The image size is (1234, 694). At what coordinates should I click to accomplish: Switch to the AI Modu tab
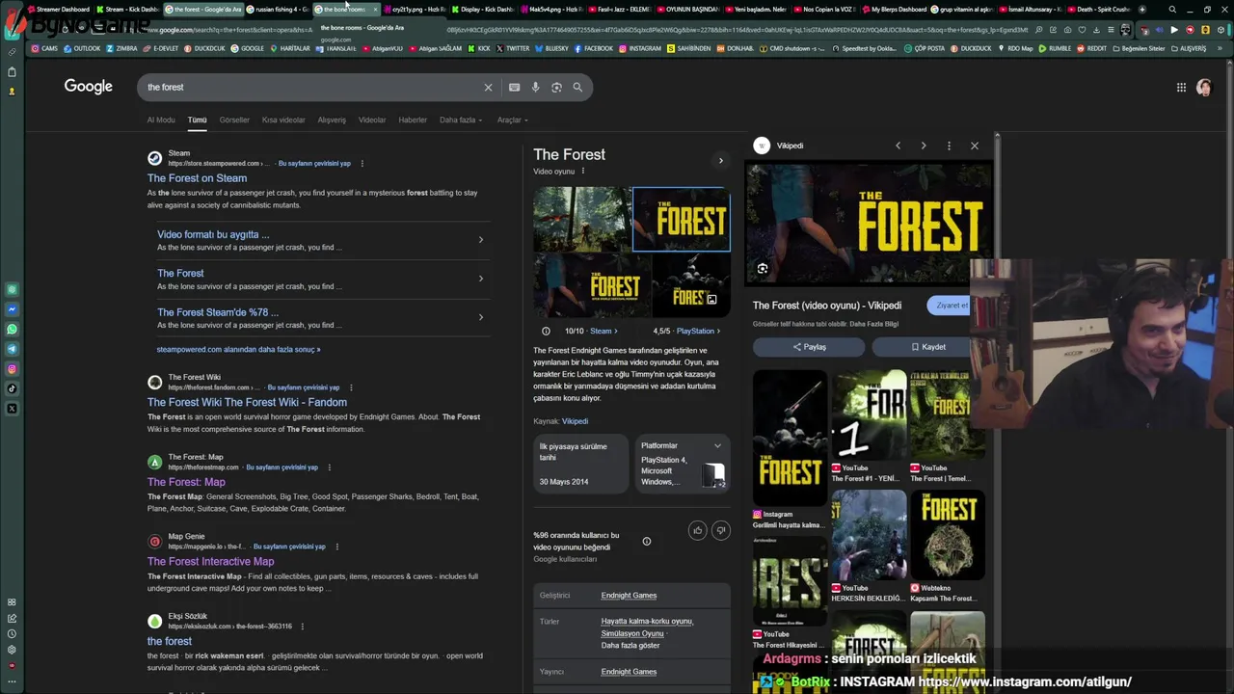pyautogui.click(x=161, y=120)
